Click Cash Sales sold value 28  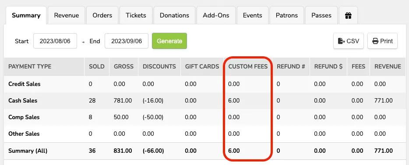click(92, 100)
